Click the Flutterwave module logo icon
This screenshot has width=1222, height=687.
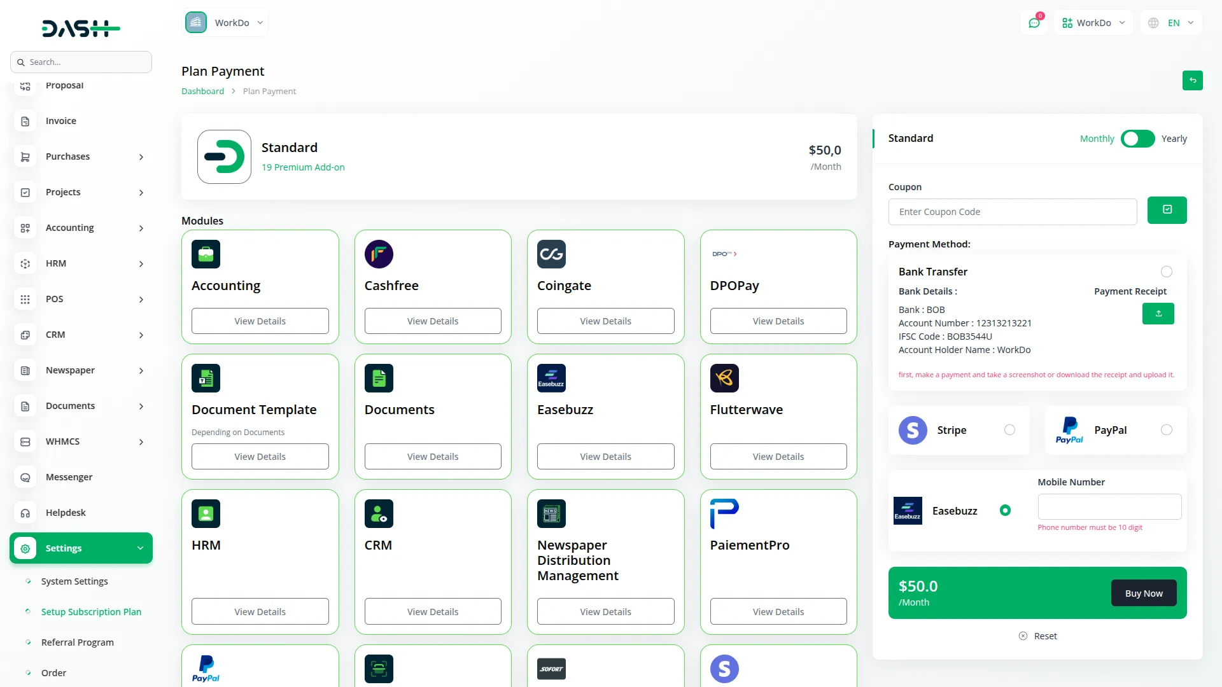724,378
